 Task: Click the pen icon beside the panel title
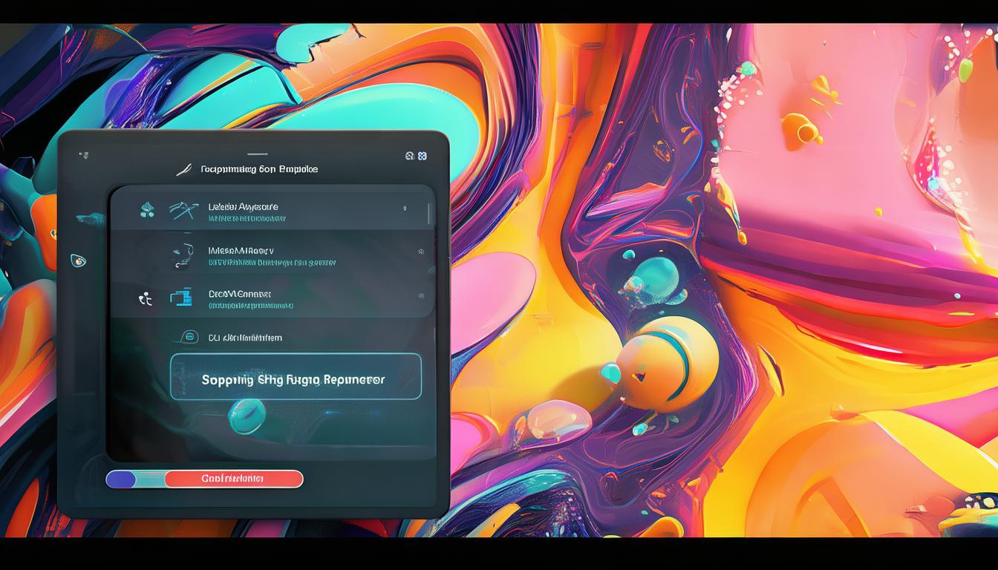click(x=183, y=170)
